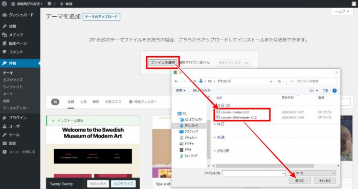Select ドキュメント in navigation tree
Image resolution: width=358 pixels, height=189 pixels.
[189, 138]
